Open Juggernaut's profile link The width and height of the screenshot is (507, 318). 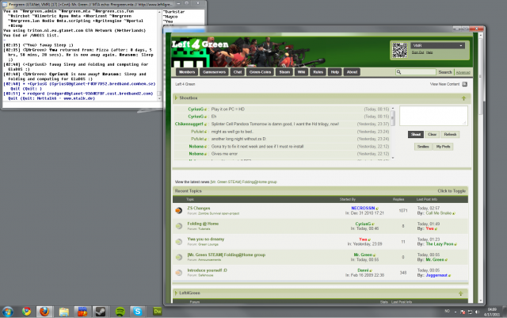pyautogui.click(x=436, y=275)
